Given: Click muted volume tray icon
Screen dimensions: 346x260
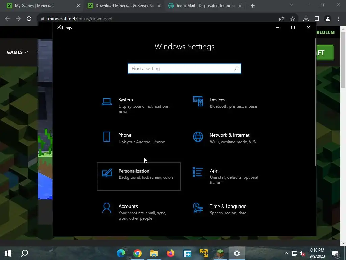Looking at the screenshot, I should pyautogui.click(x=302, y=254).
